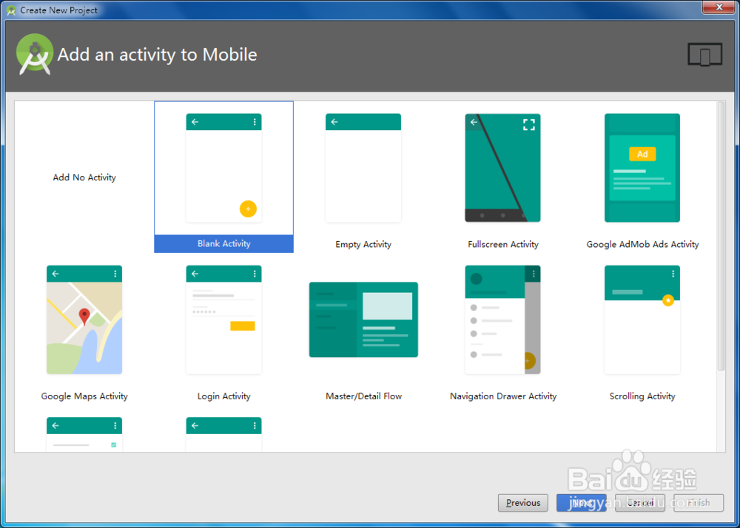Image resolution: width=740 pixels, height=528 pixels.
Task: Choose the Fullscreen Activity template
Action: [502, 168]
